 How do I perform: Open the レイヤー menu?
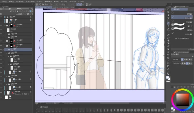pyautogui.click(x=39, y=2)
